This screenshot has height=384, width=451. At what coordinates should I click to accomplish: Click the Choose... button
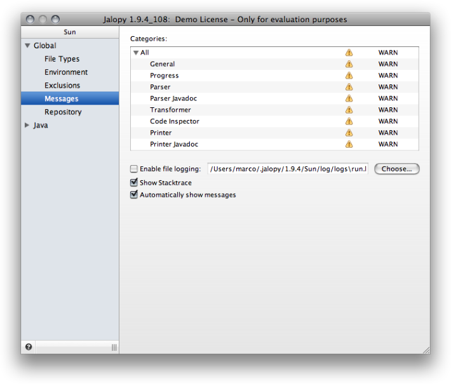coord(396,169)
